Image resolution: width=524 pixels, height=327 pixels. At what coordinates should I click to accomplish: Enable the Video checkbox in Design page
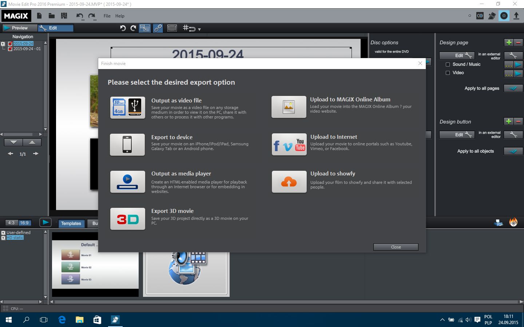448,73
